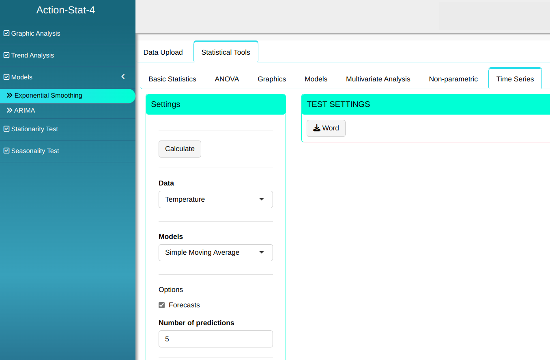Click the Seasonality Test check icon
Viewport: 550px width, 360px height.
tap(6, 151)
